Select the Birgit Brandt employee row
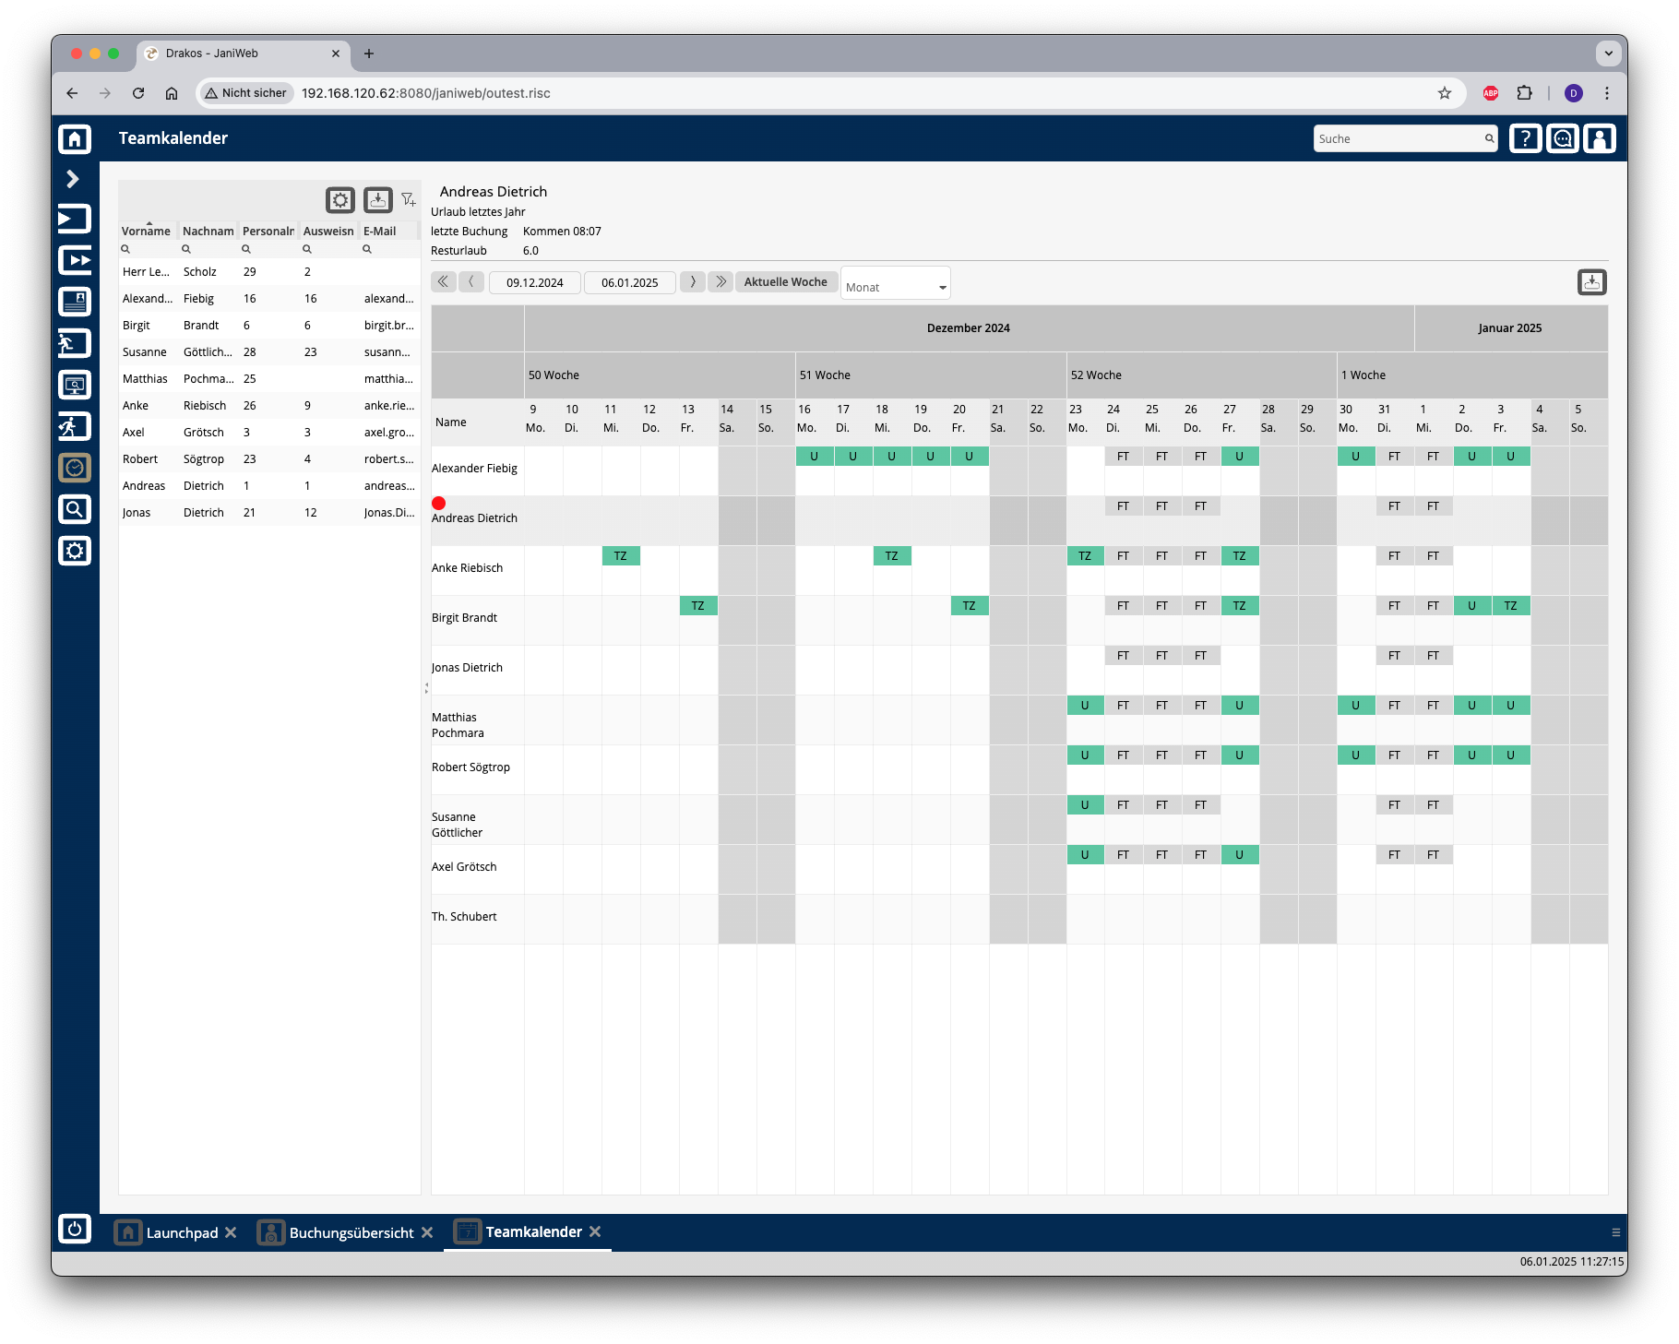The image size is (1679, 1344). pos(269,325)
